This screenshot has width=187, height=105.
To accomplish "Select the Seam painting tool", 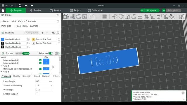I will pyautogui.click(x=159, y=16).
